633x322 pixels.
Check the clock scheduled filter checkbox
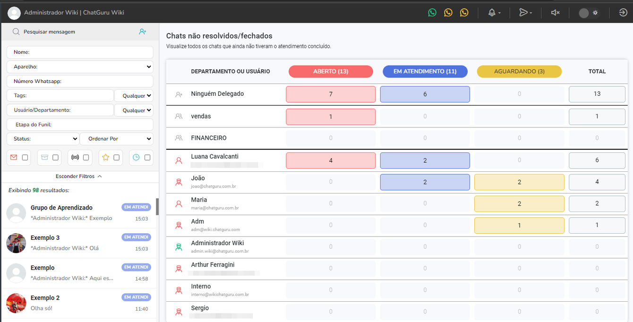147,158
